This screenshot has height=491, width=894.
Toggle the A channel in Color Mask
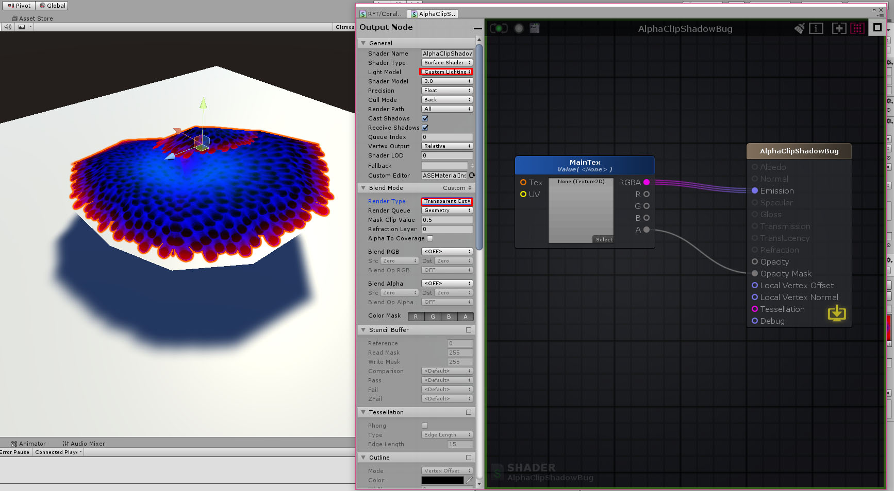tap(466, 317)
